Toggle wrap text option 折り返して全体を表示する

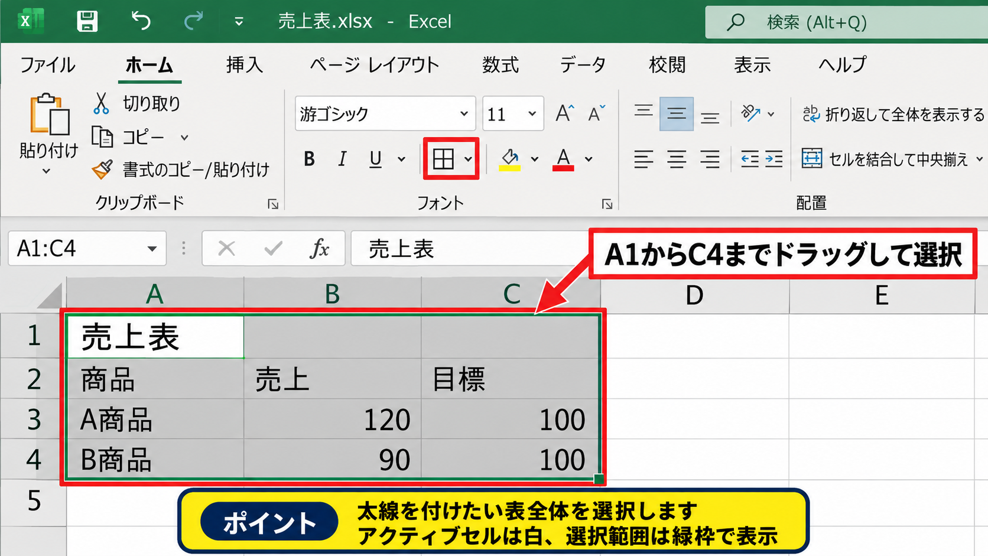(893, 114)
